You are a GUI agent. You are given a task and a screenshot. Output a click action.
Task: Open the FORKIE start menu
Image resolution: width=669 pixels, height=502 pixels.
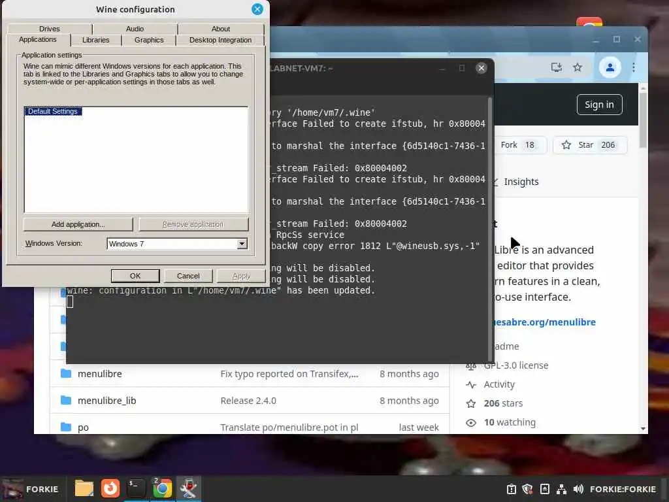point(30,489)
